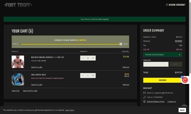Remove the Bulldog Harness from cart
191x114 pixels.
coord(126,67)
